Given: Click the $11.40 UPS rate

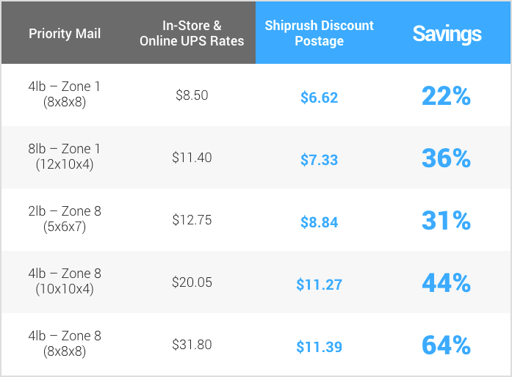Looking at the screenshot, I should tap(192, 158).
